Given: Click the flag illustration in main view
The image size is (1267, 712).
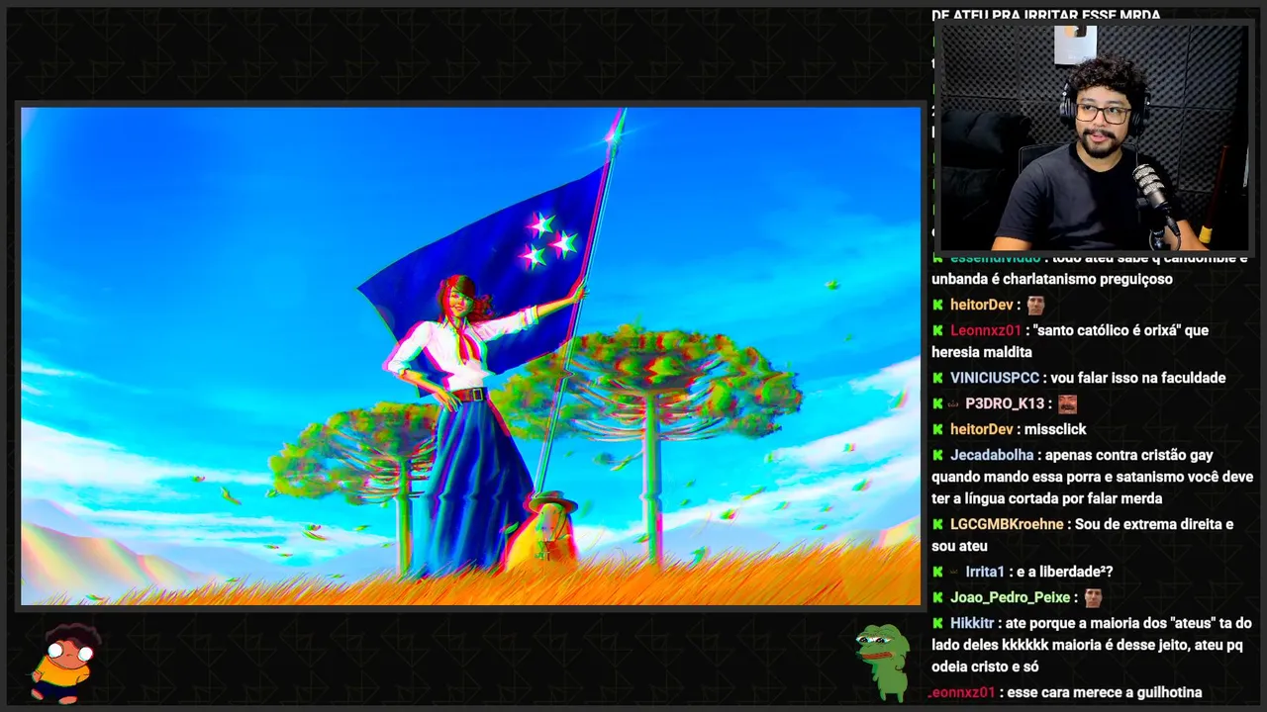Looking at the screenshot, I should [470, 356].
